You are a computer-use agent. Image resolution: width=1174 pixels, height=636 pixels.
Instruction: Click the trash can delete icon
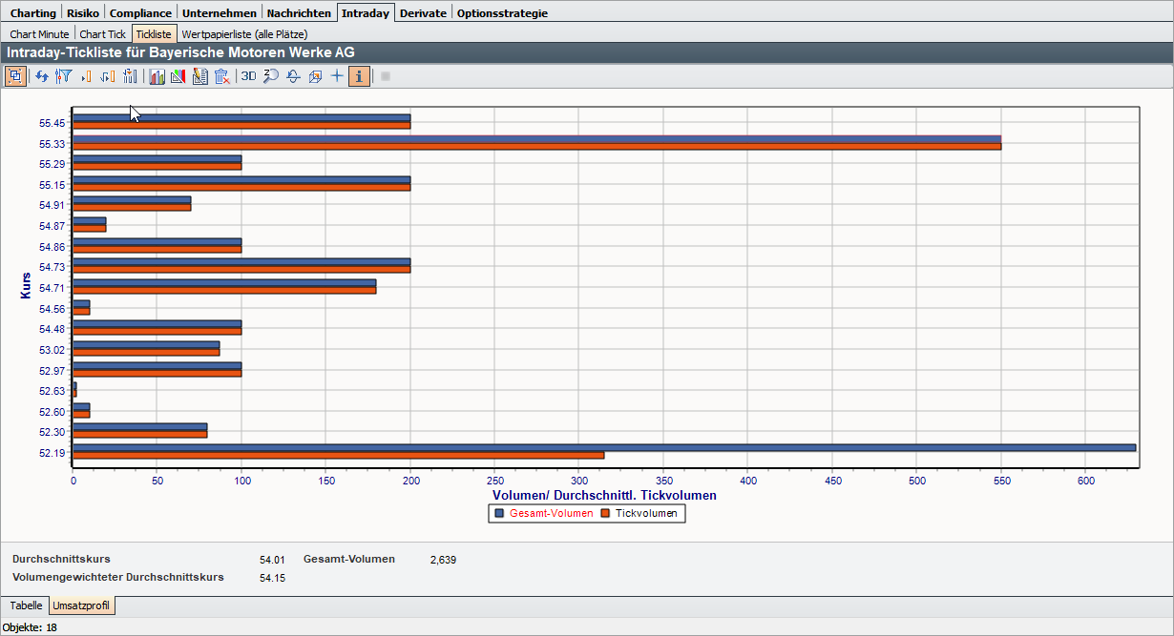221,76
